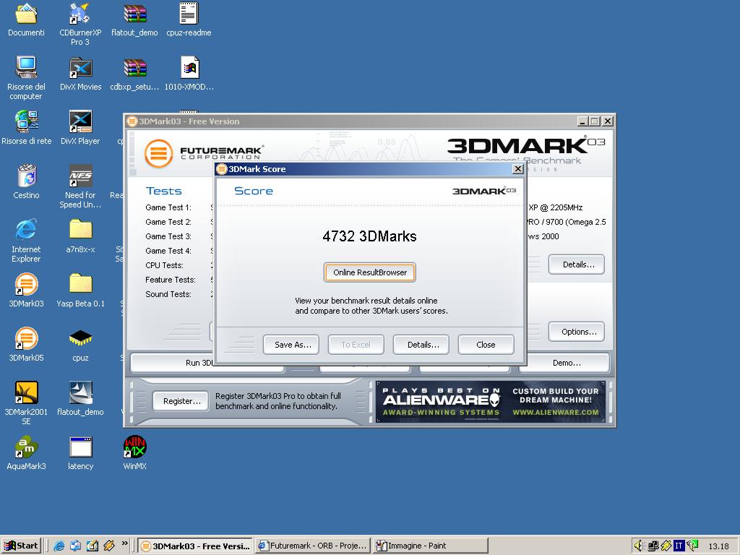Click the "Sound Tests:" label

click(x=168, y=294)
